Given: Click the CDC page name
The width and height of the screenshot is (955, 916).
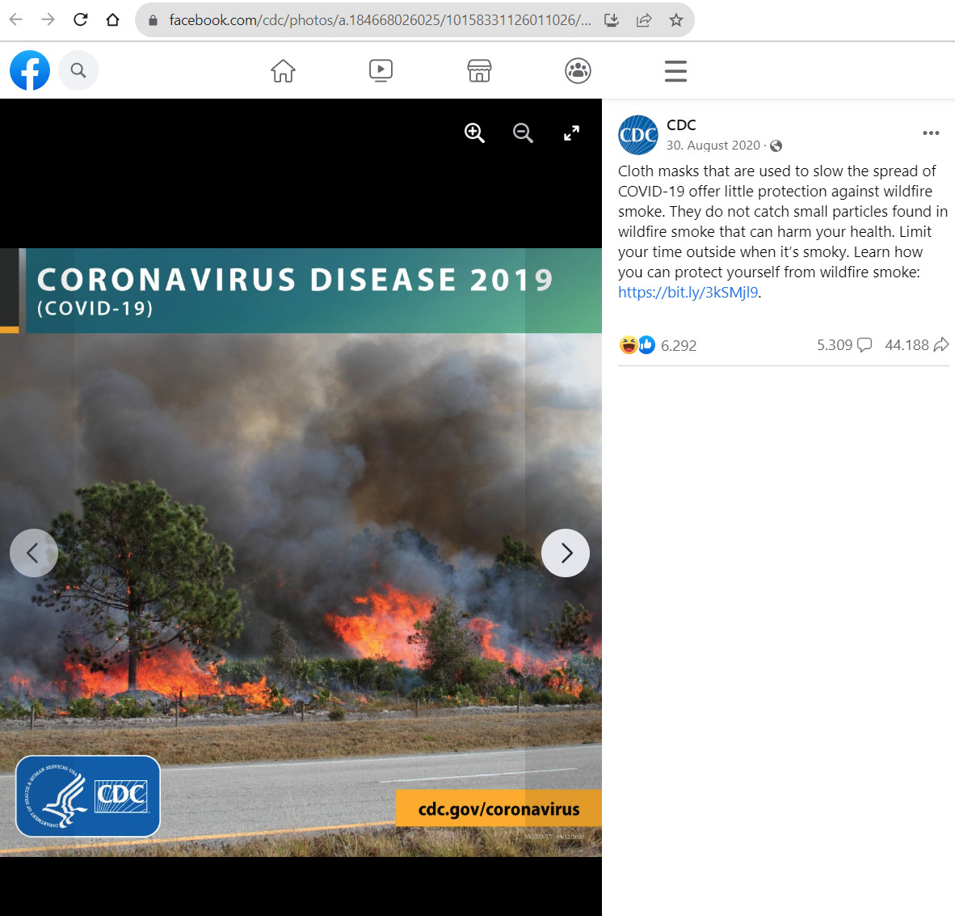Looking at the screenshot, I should (681, 125).
